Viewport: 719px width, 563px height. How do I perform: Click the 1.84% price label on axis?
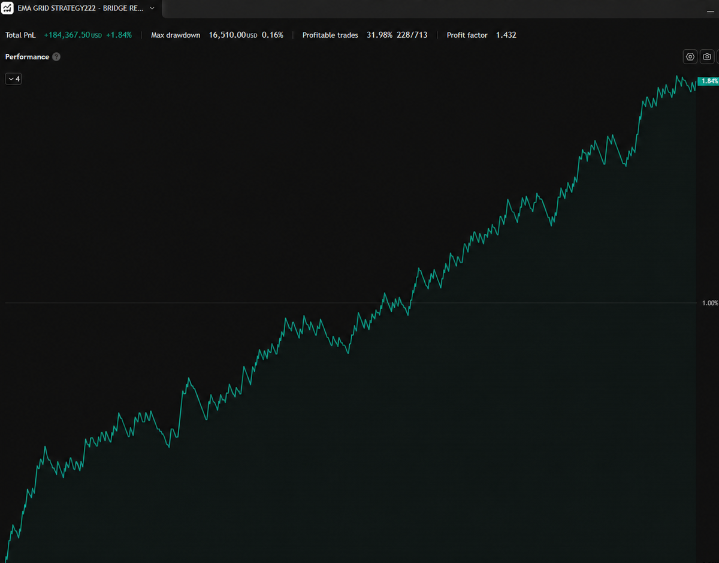click(709, 81)
